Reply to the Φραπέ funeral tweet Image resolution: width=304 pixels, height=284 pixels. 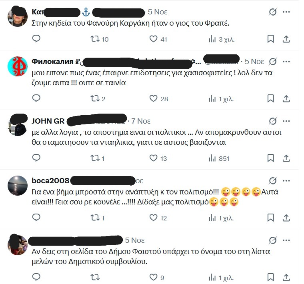tap(36, 38)
